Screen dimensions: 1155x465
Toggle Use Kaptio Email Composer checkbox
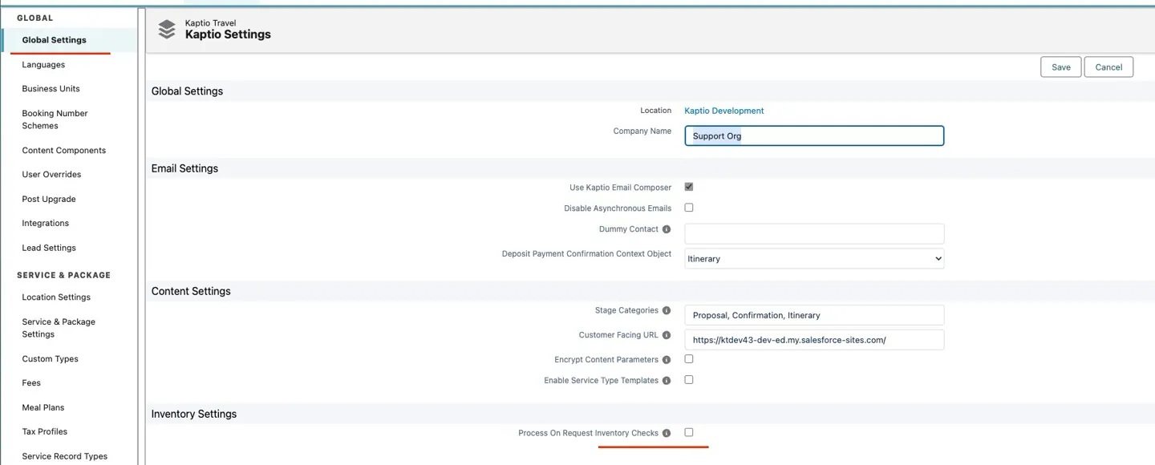tap(688, 187)
